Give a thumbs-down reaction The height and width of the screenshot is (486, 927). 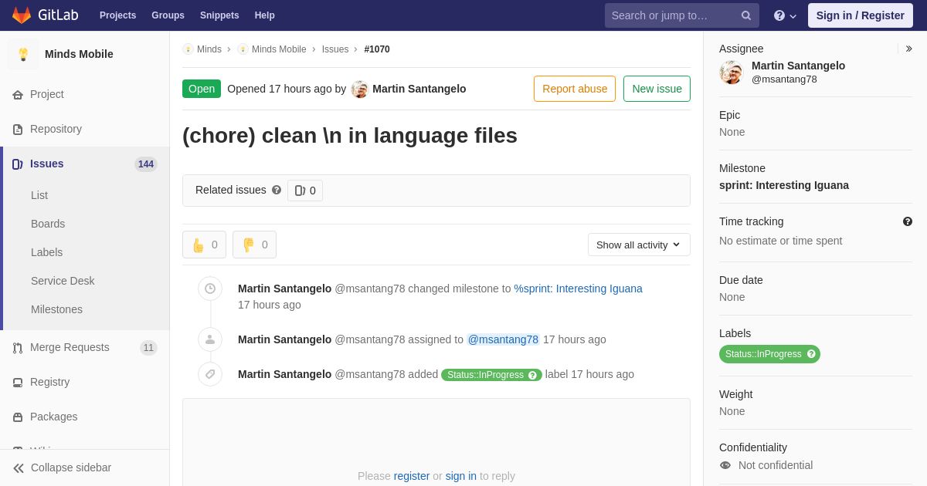pyautogui.click(x=254, y=245)
